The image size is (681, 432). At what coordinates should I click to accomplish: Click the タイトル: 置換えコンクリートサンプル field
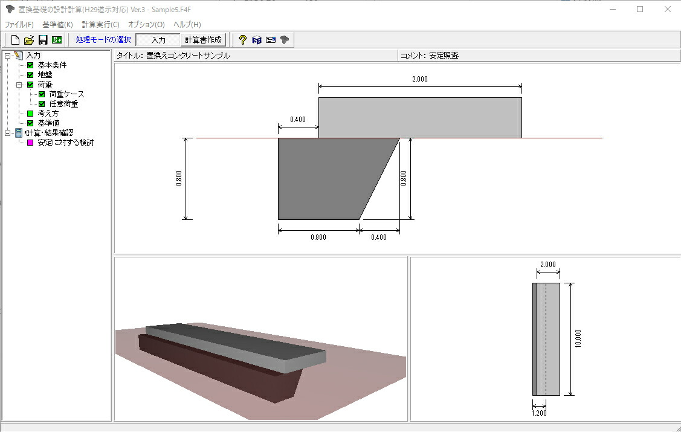[256, 56]
